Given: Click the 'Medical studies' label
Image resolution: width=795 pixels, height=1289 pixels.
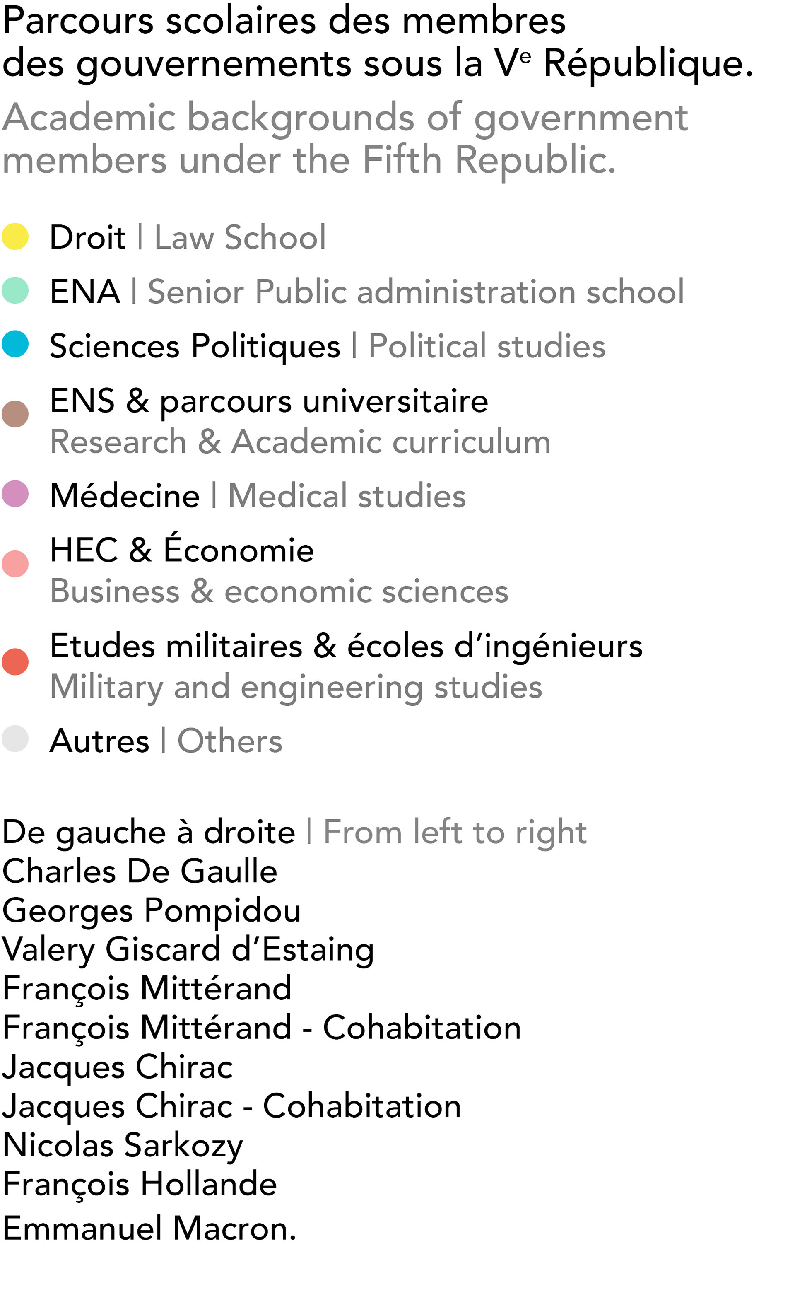Looking at the screenshot, I should (x=347, y=495).
